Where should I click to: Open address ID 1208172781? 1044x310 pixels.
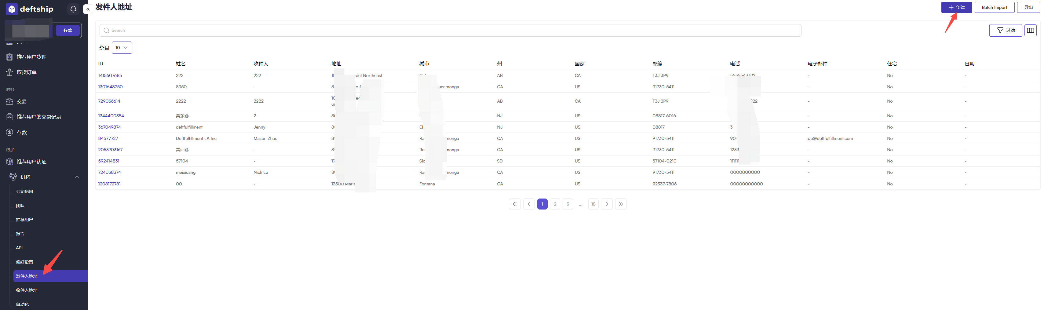tap(109, 184)
